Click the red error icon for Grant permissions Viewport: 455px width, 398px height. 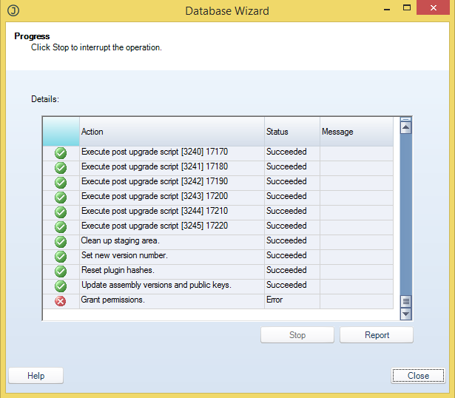tap(61, 300)
